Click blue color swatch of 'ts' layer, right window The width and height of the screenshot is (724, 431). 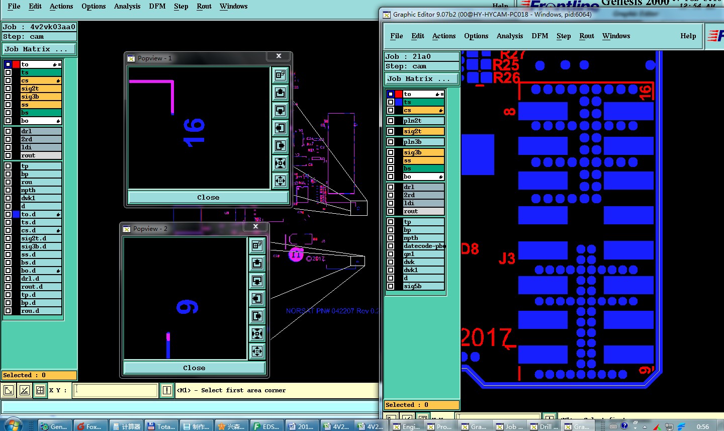tap(399, 102)
